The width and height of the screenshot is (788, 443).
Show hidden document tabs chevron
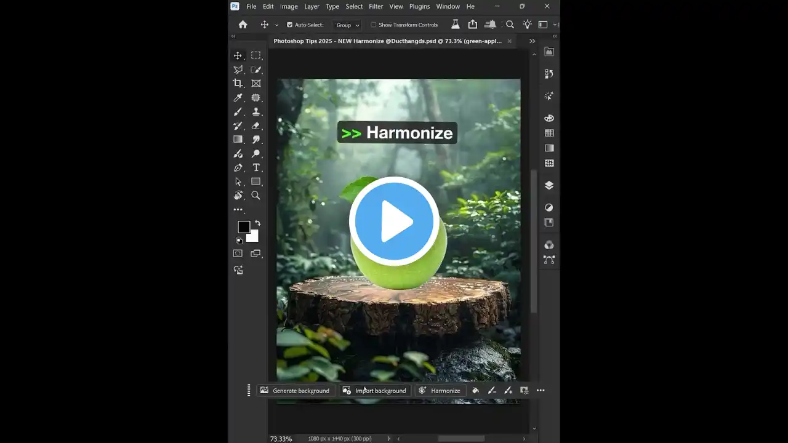[532, 41]
